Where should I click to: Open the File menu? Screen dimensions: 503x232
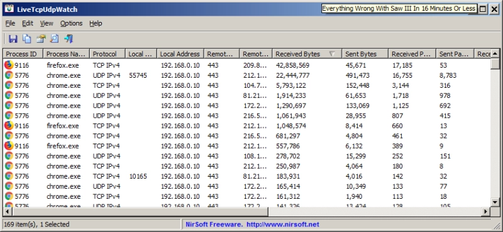coord(10,23)
